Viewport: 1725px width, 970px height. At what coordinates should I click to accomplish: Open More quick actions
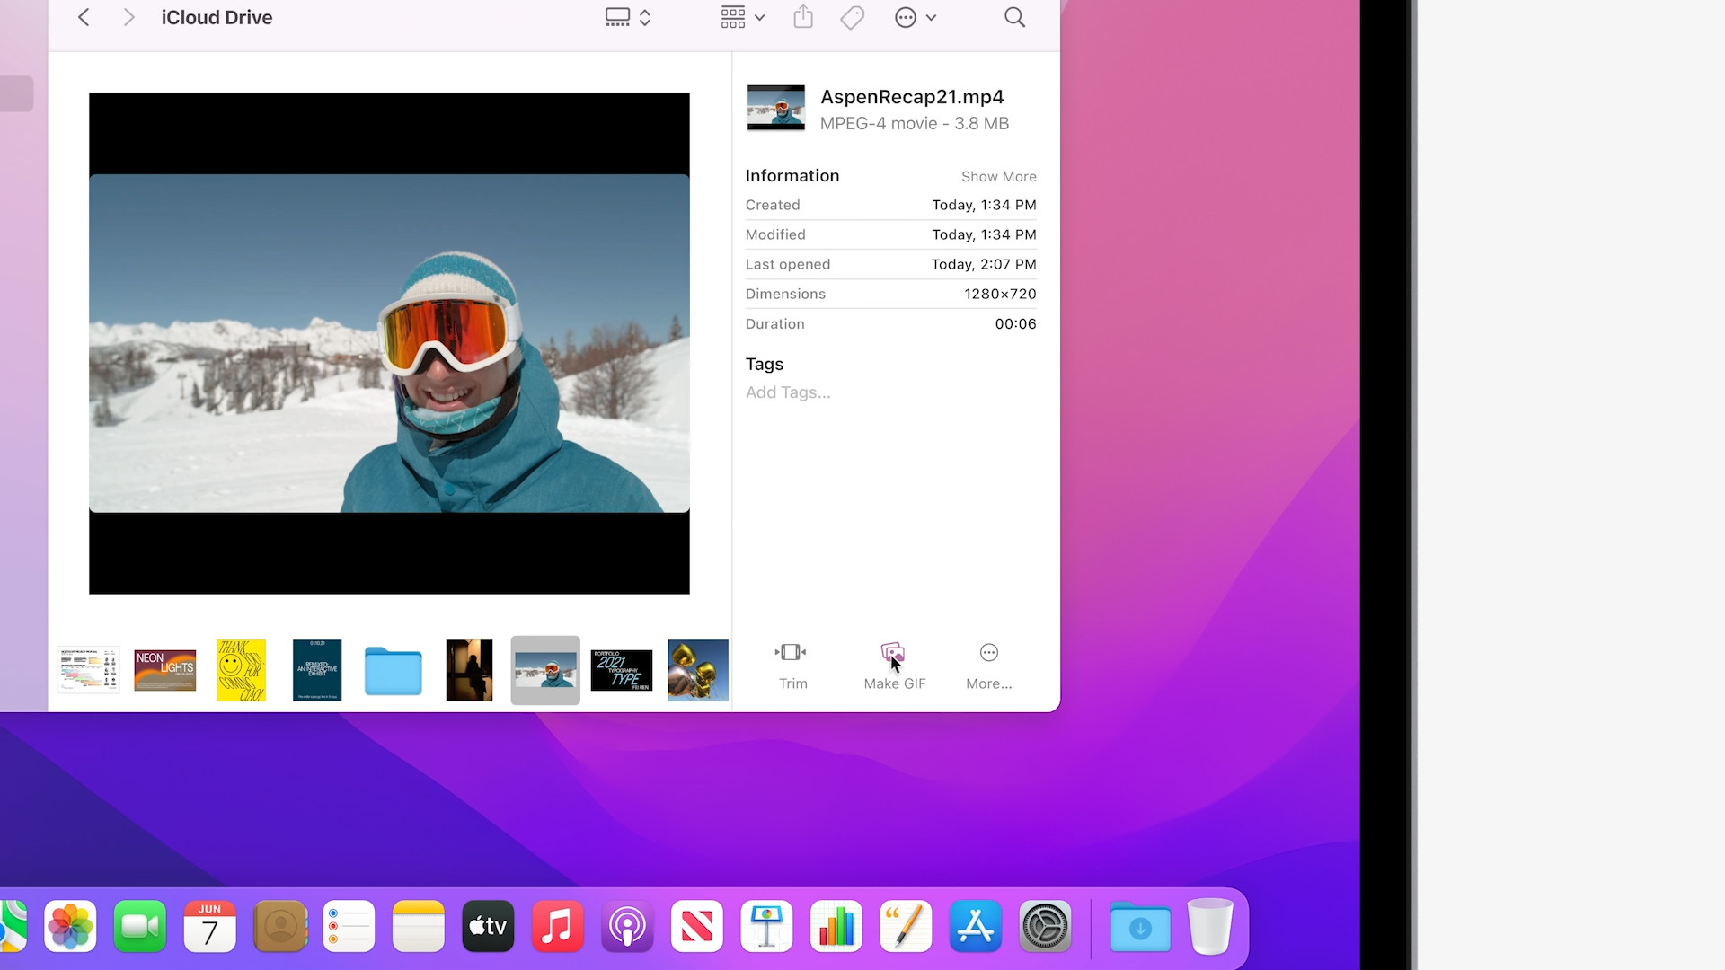[987, 665]
